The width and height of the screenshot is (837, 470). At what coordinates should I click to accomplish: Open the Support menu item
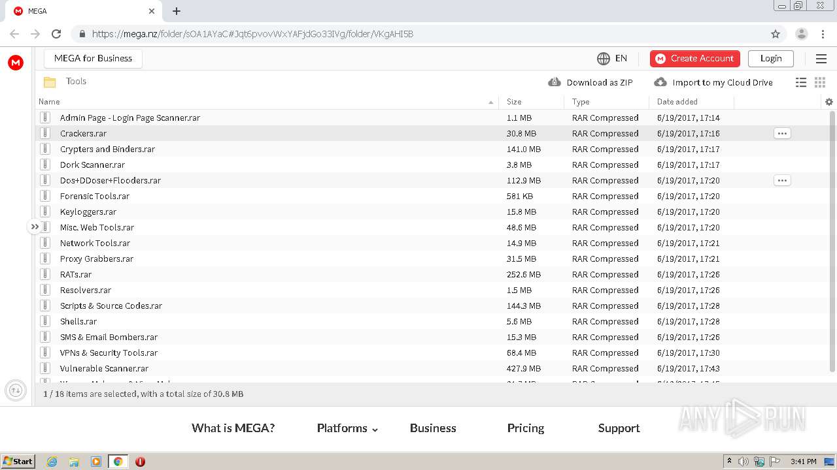[x=619, y=428]
